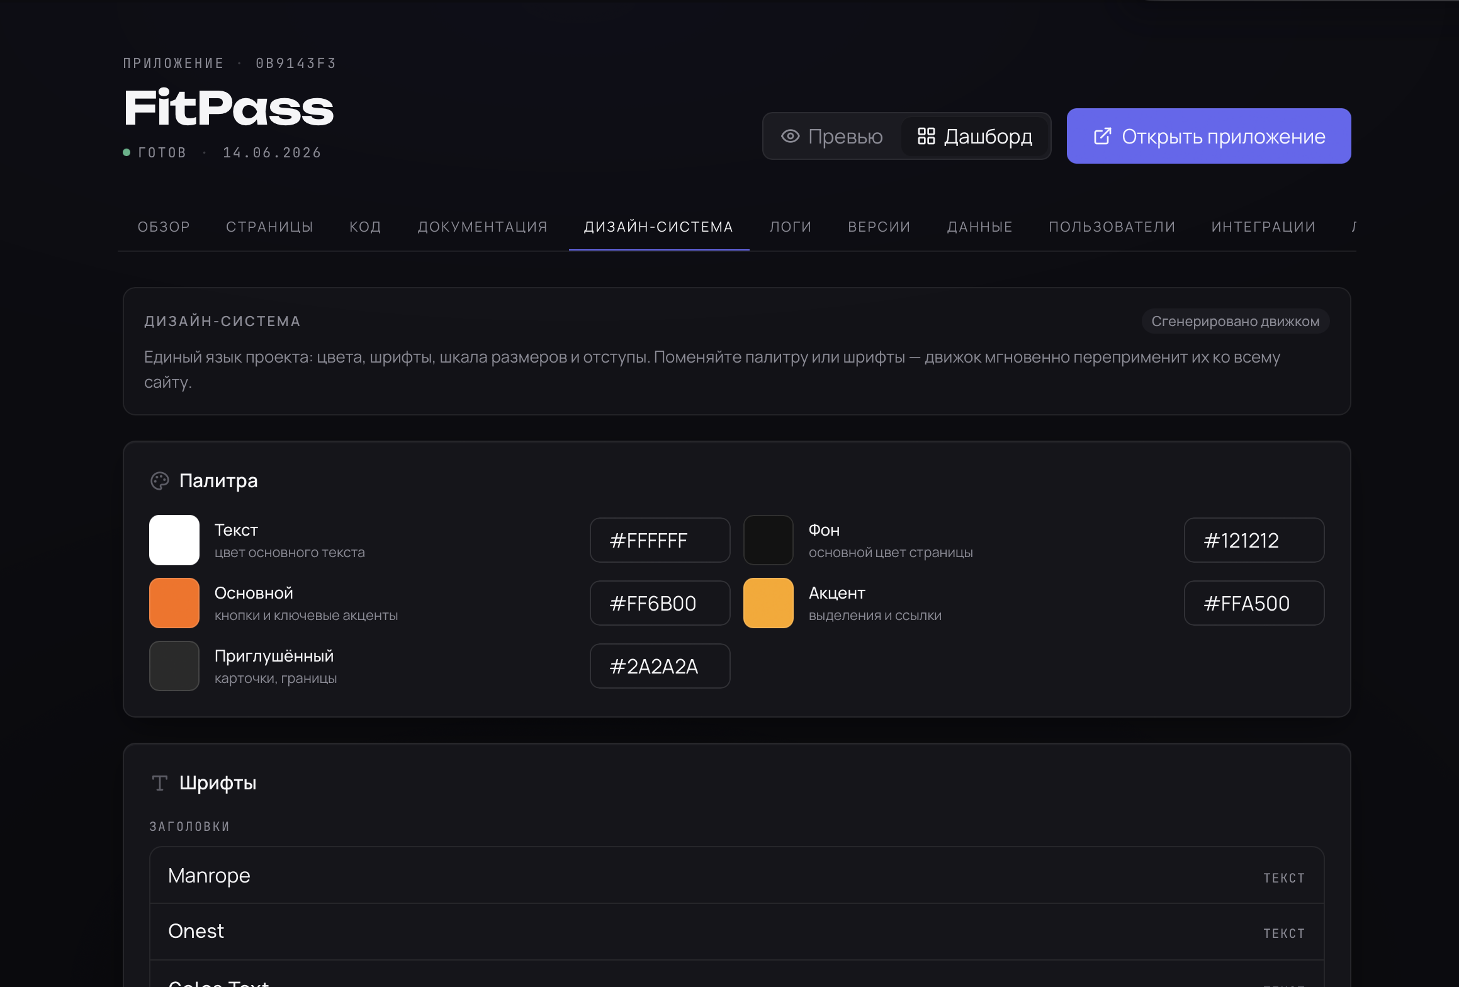The height and width of the screenshot is (987, 1459).
Task: Switch to the Документация tab
Action: pyautogui.click(x=483, y=227)
